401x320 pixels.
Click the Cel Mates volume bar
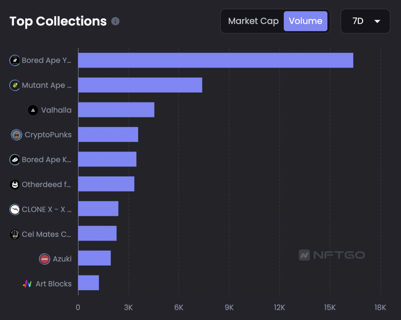click(x=98, y=233)
